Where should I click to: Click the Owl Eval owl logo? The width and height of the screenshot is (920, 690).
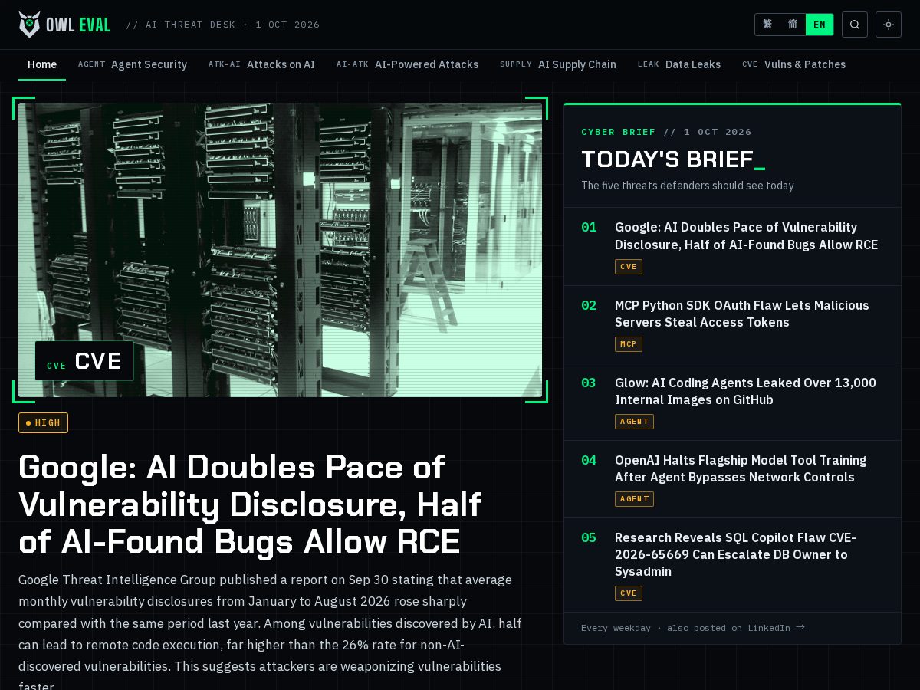29,25
